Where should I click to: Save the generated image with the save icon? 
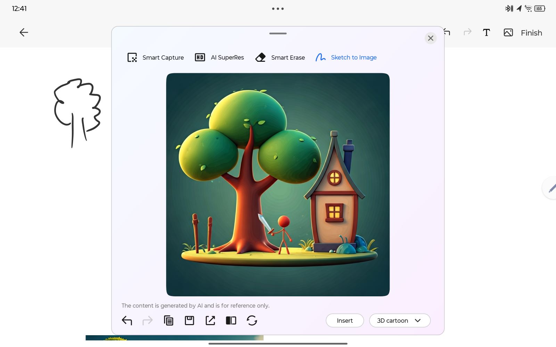pos(189,321)
